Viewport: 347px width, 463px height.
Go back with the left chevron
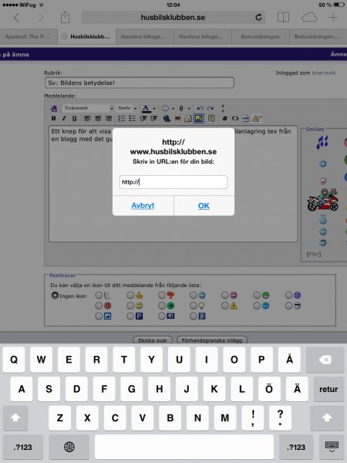coord(16,18)
